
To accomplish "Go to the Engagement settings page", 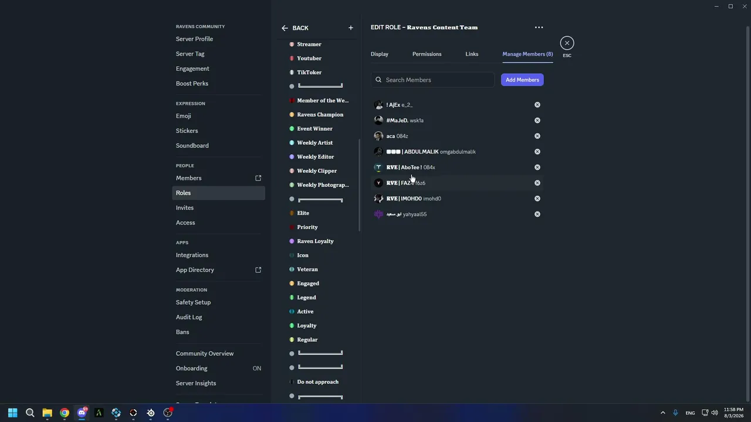I will point(219,69).
